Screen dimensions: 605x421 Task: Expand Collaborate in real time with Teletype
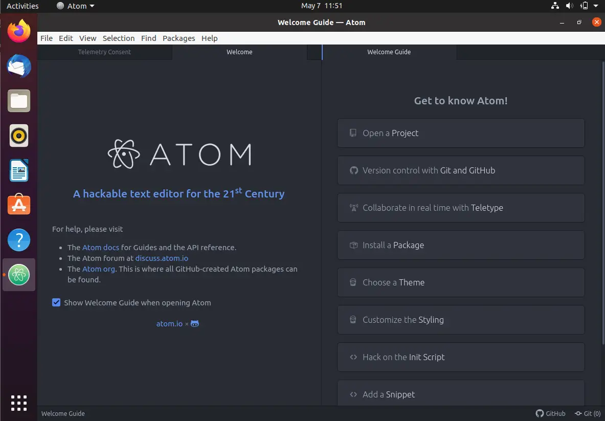pyautogui.click(x=461, y=208)
